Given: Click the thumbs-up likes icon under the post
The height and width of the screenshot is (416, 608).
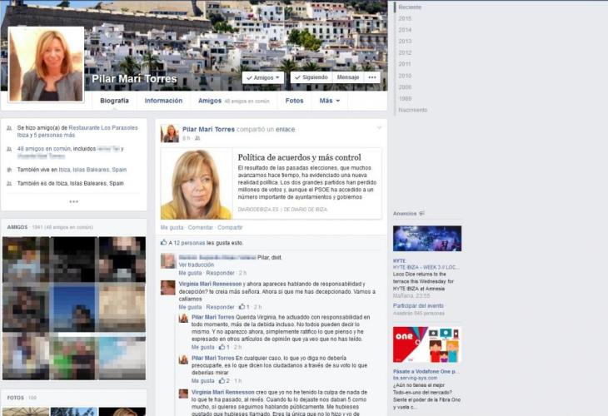Looking at the screenshot, I should point(163,243).
